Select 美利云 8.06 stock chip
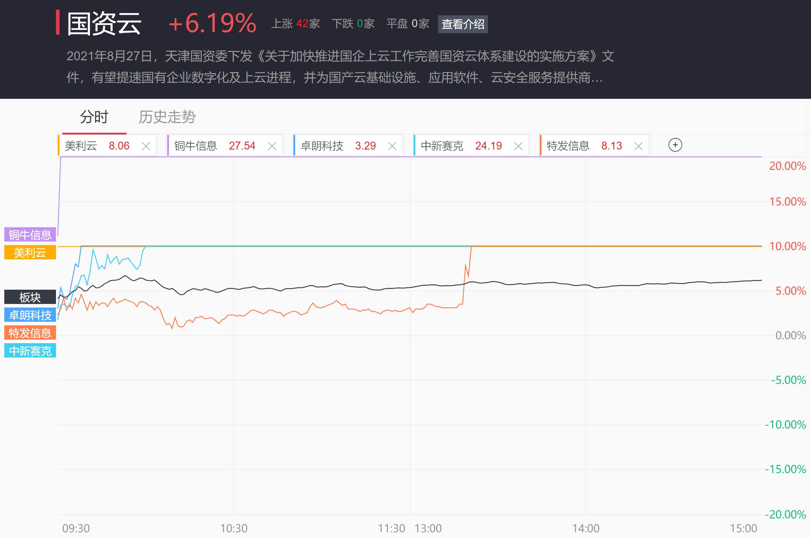 coord(97,146)
